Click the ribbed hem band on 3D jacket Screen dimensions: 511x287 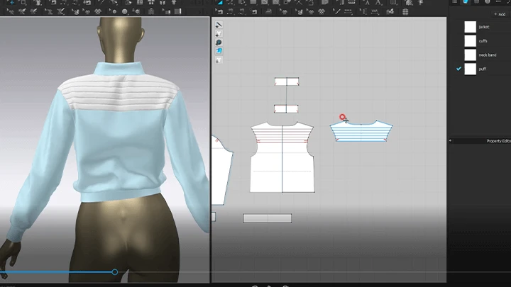121,196
